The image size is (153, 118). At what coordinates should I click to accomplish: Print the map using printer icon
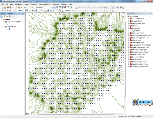(10, 7)
